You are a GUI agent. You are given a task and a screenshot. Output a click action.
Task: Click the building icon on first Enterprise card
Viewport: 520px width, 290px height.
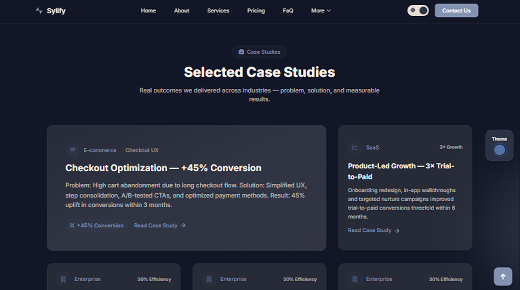point(63,279)
